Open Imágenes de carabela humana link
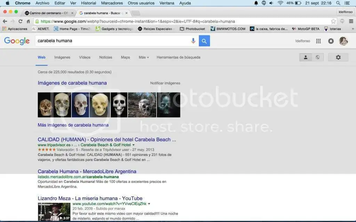 pyautogui.click(x=72, y=83)
